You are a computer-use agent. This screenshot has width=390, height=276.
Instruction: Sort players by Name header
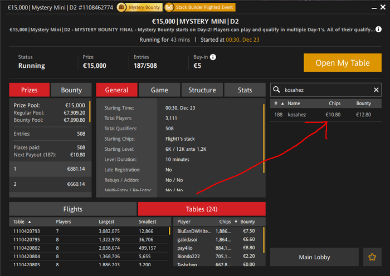294,103
